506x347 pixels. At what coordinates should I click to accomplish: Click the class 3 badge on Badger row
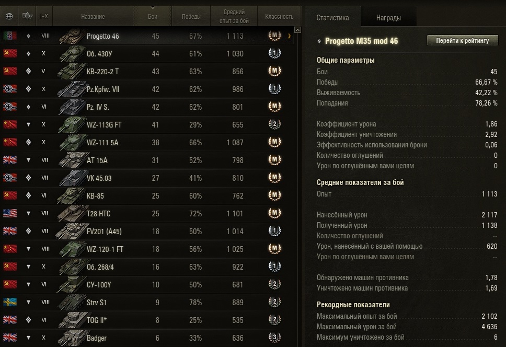coord(274,338)
